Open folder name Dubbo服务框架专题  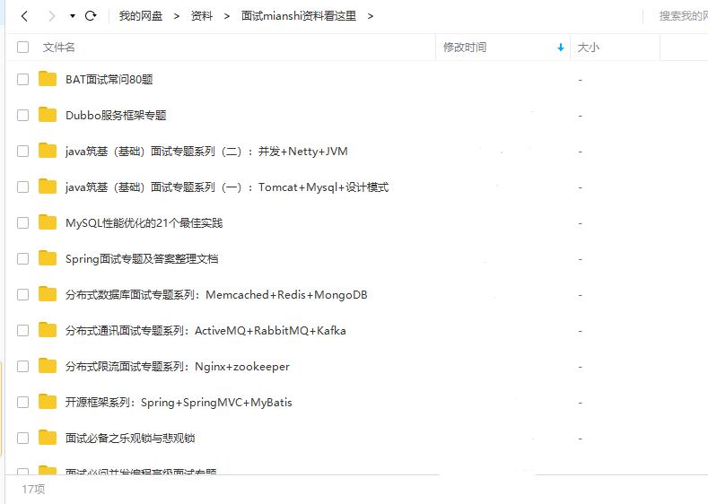point(116,116)
